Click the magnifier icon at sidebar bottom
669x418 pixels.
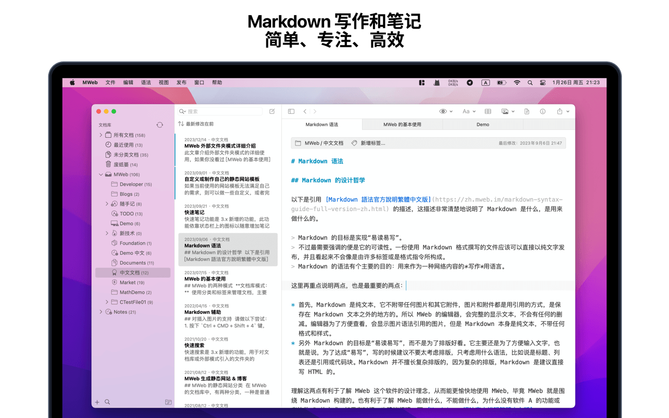pyautogui.click(x=107, y=402)
